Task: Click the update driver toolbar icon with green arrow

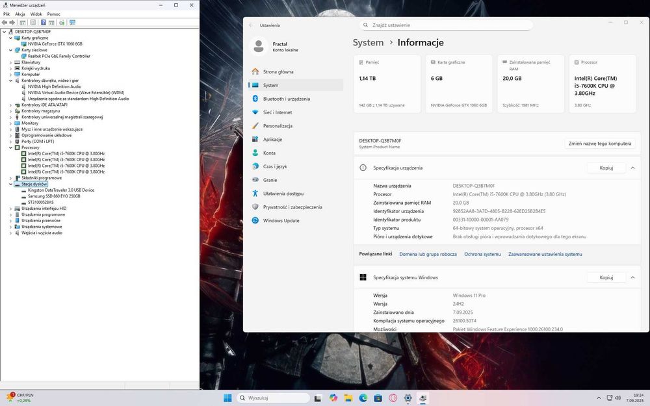Action: click(62, 22)
